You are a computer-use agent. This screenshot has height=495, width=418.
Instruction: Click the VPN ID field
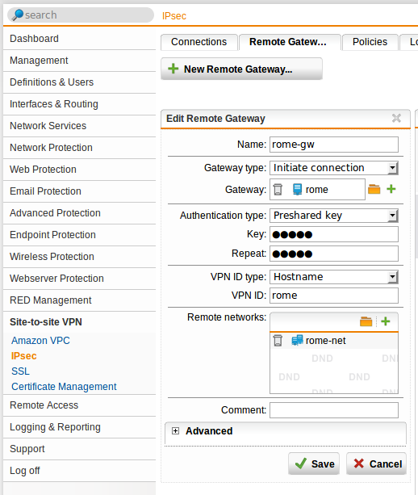tap(334, 296)
